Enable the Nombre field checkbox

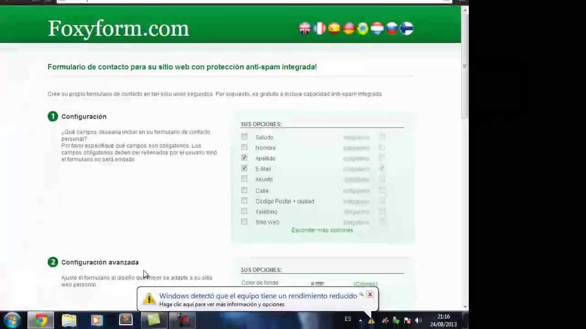coord(244,147)
